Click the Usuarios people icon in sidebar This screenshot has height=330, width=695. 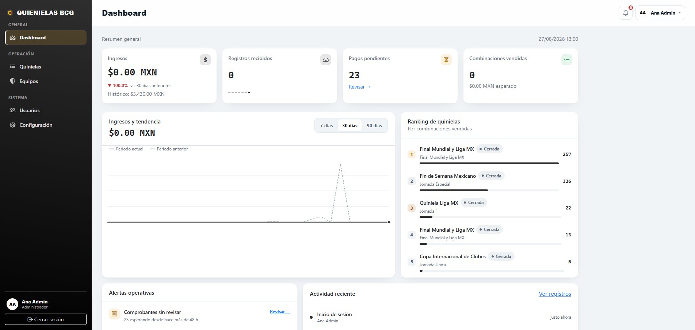pyautogui.click(x=13, y=110)
